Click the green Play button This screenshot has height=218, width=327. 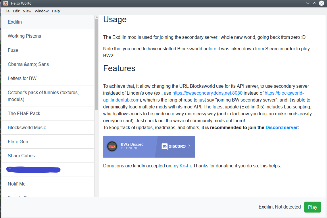tap(312, 207)
